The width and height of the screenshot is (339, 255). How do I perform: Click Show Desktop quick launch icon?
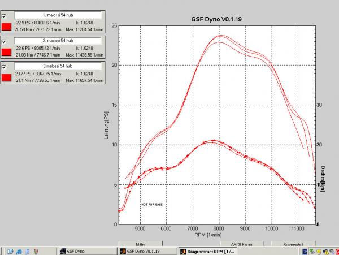tap(10, 252)
